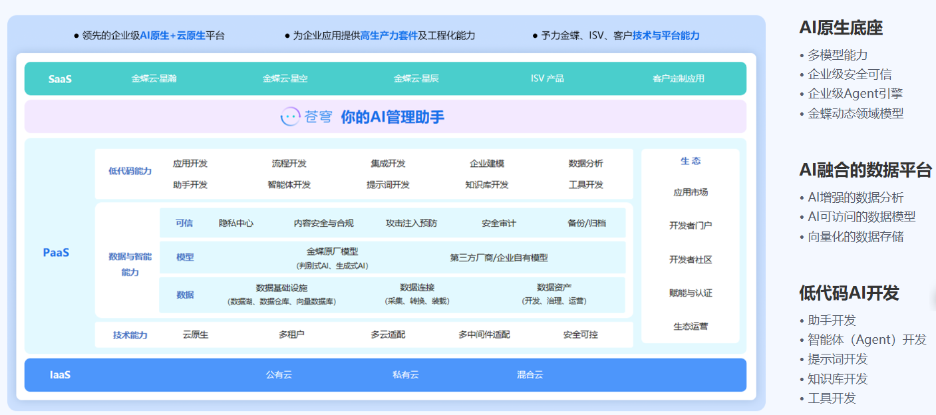Click 隐私中心 in the 可信 row
Viewport: 936px width, 415px height.
coord(236,223)
